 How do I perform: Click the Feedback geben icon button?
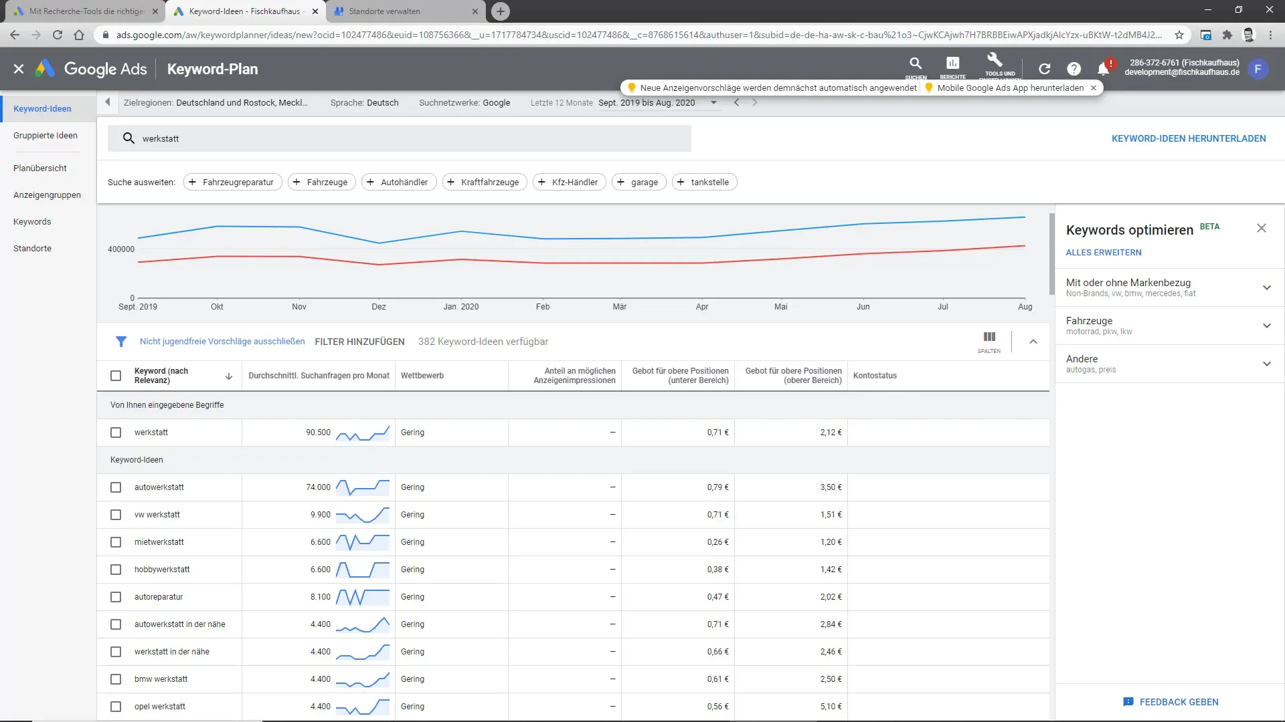coord(1128,702)
